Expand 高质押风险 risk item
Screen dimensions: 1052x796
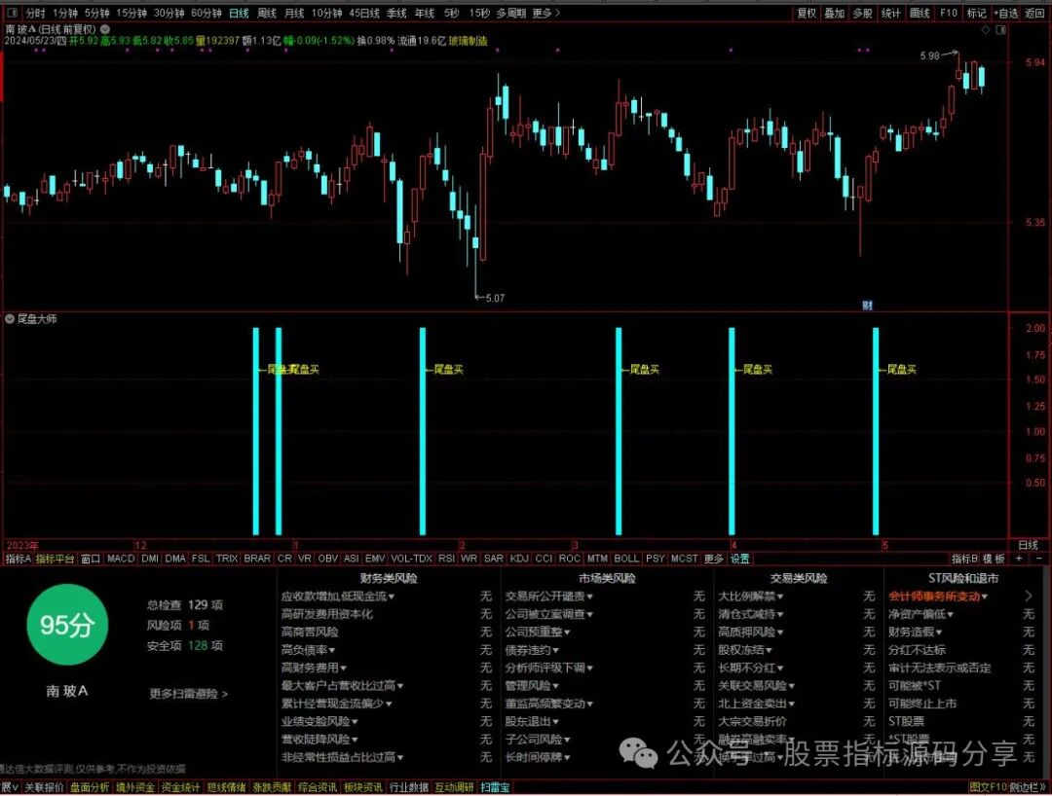[751, 632]
